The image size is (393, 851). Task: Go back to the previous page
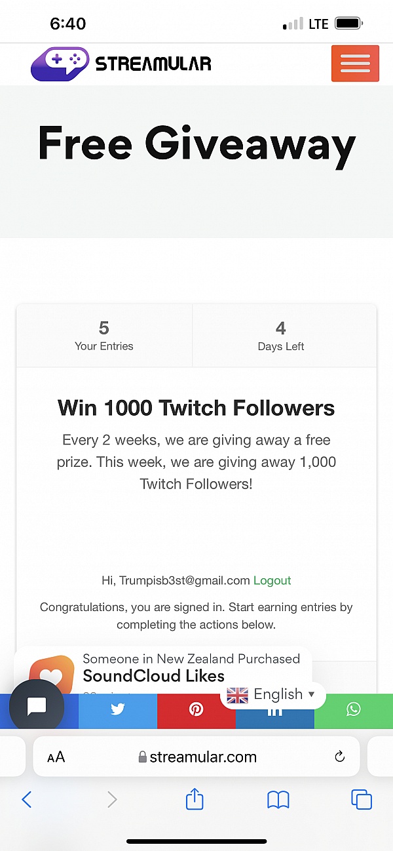[27, 799]
